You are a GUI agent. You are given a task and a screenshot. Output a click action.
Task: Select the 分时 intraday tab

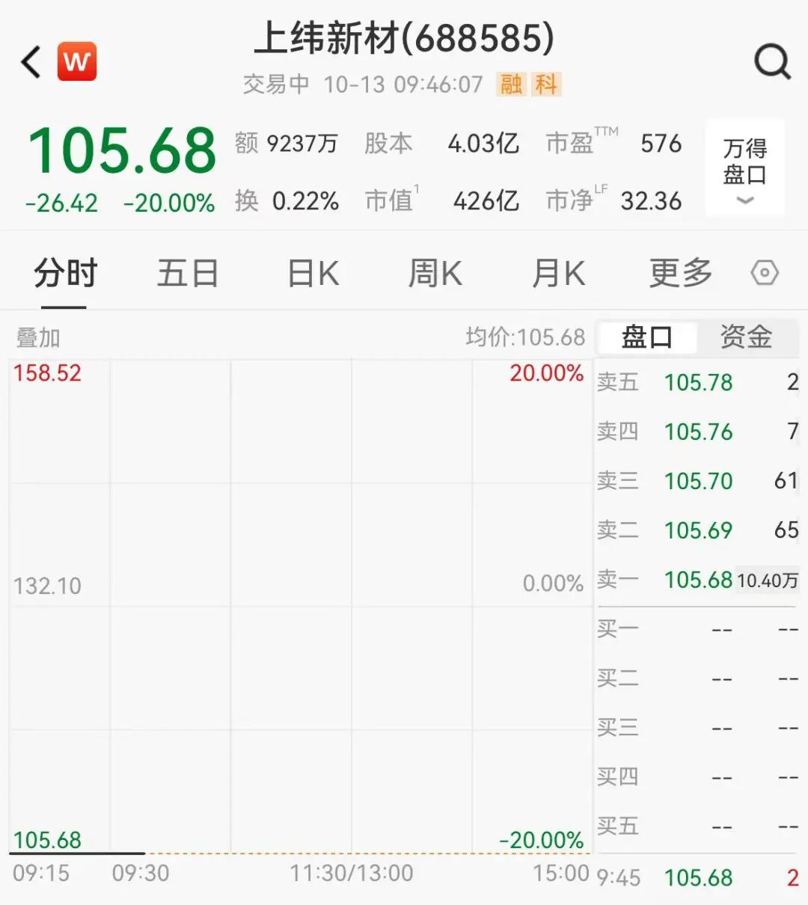pyautogui.click(x=65, y=273)
